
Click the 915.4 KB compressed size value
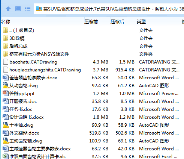pyautogui.click(x=125, y=70)
